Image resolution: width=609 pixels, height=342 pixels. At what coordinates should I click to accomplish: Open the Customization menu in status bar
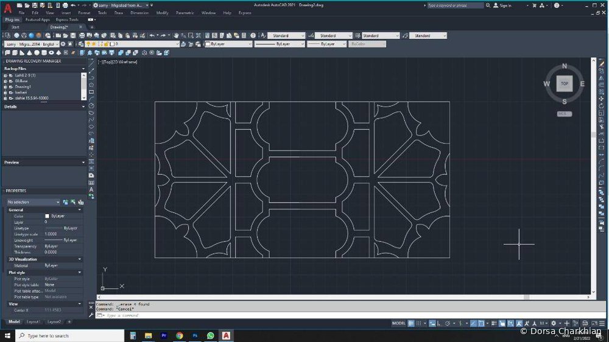pyautogui.click(x=602, y=323)
